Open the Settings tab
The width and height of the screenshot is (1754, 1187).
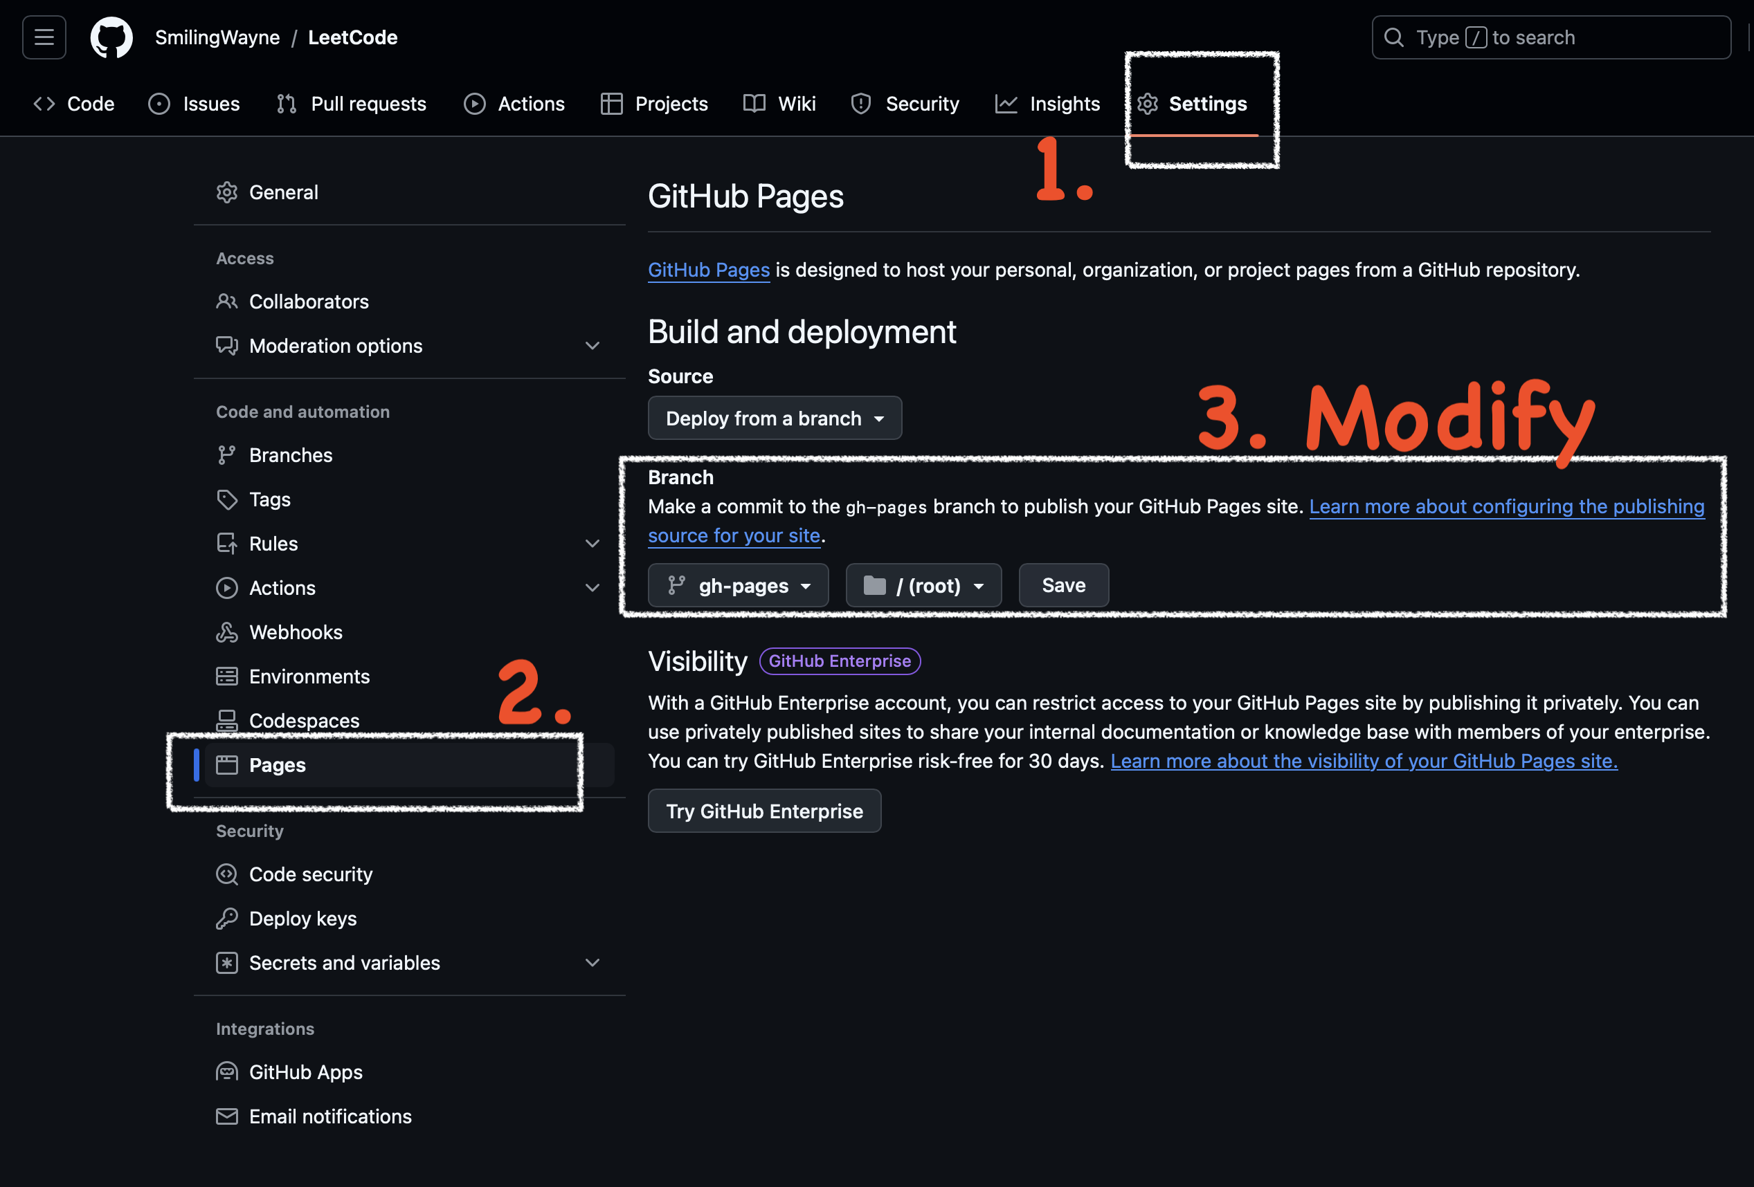(1193, 103)
